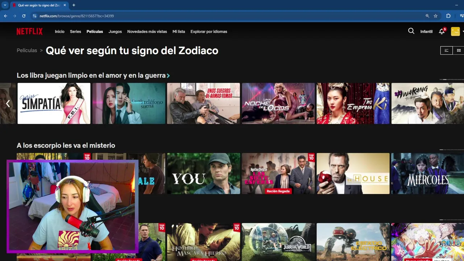Open The Empress Ki thumbnail

tap(353, 103)
